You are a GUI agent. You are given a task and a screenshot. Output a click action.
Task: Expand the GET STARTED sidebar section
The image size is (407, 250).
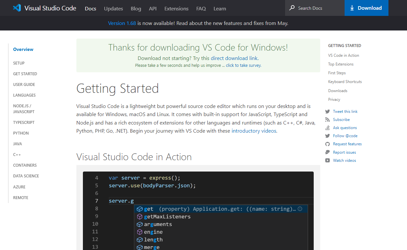click(x=25, y=74)
